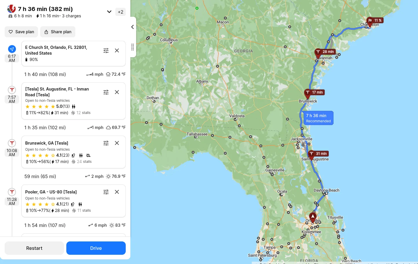The image size is (418, 264).
Task: Click the Tesla icon beside 7:57 AM
Action: point(12,90)
